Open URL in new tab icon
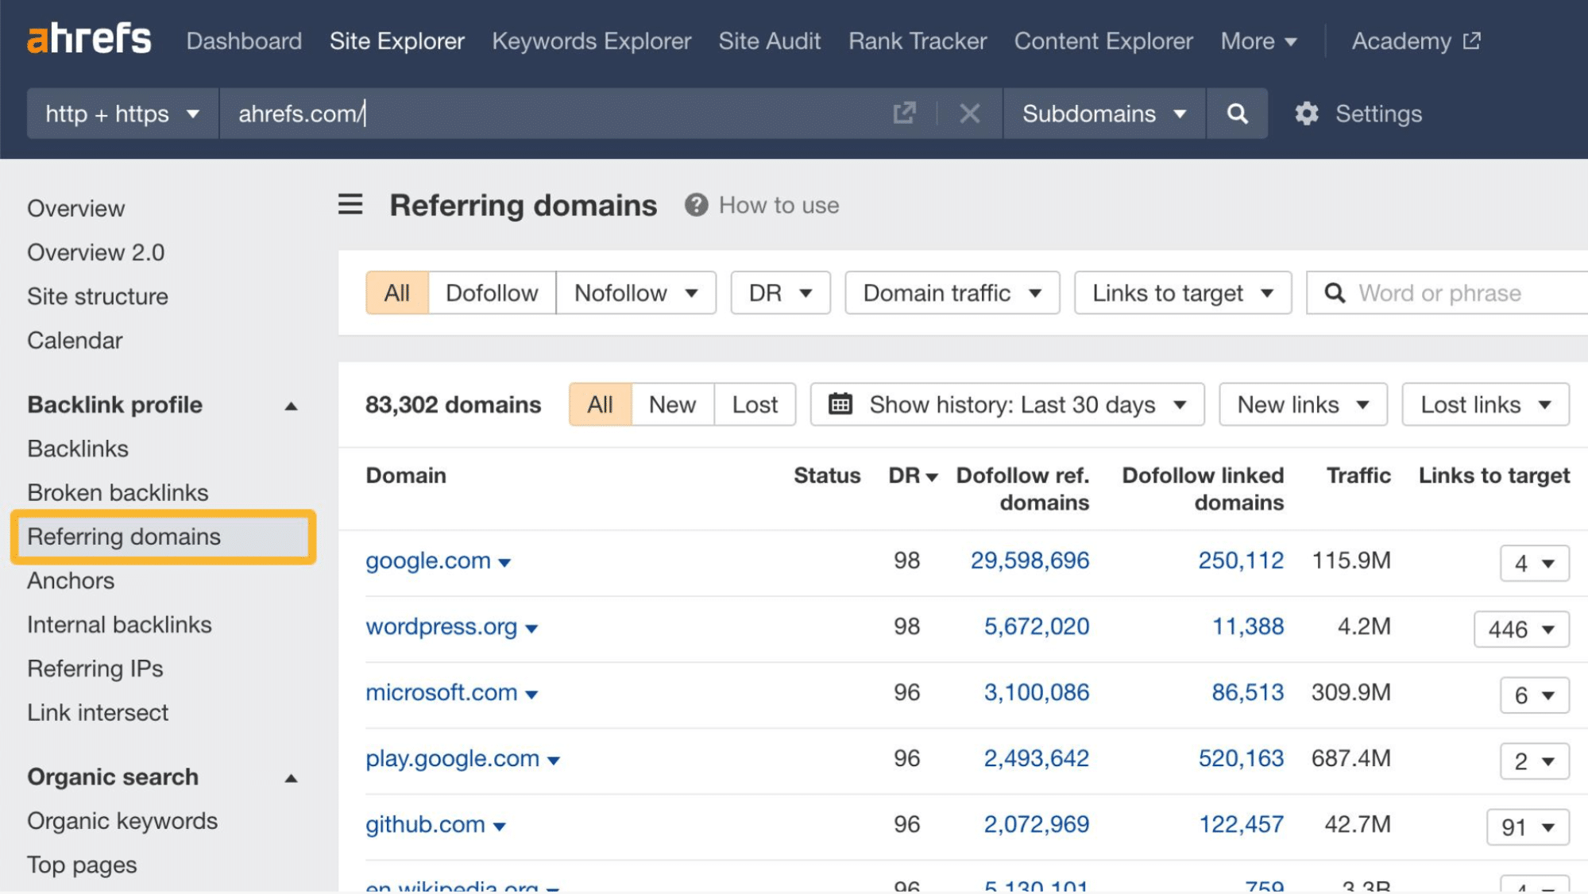Viewport: 1588px width, 894px height. (x=904, y=113)
